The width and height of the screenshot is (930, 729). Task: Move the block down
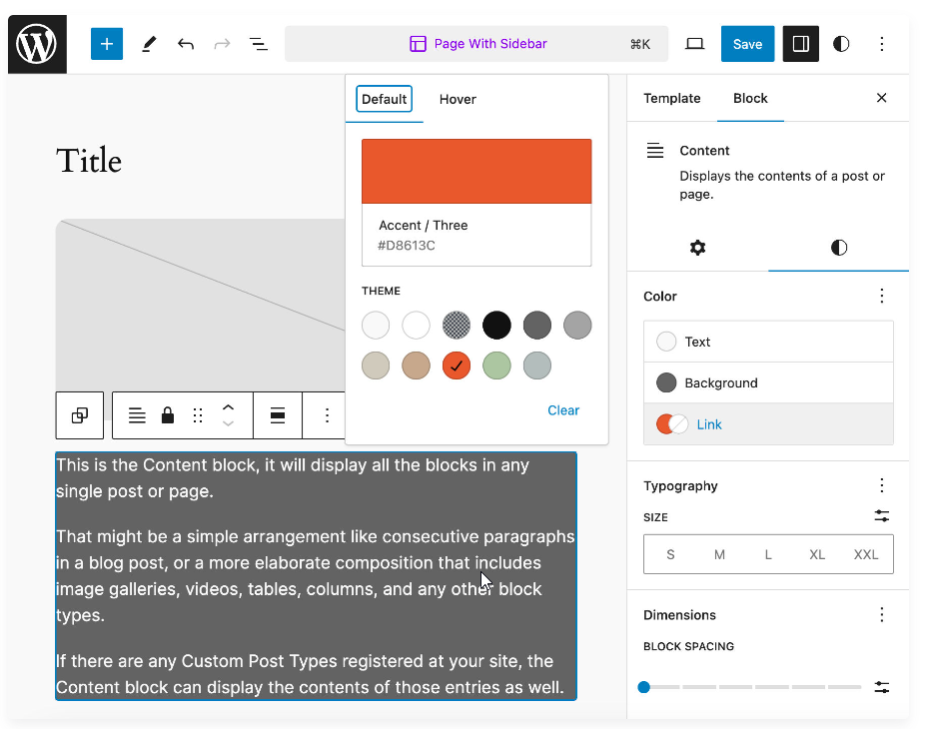[x=228, y=423]
